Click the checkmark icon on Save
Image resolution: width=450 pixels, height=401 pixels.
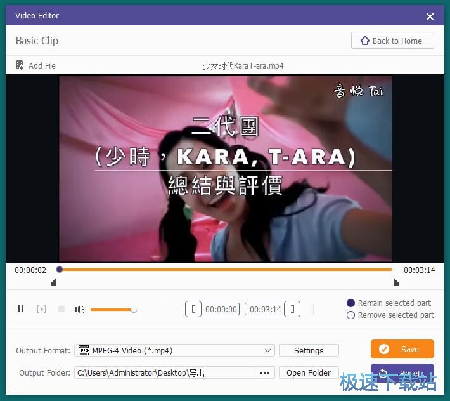pos(383,350)
